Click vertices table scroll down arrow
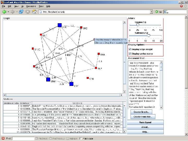 [125, 132]
